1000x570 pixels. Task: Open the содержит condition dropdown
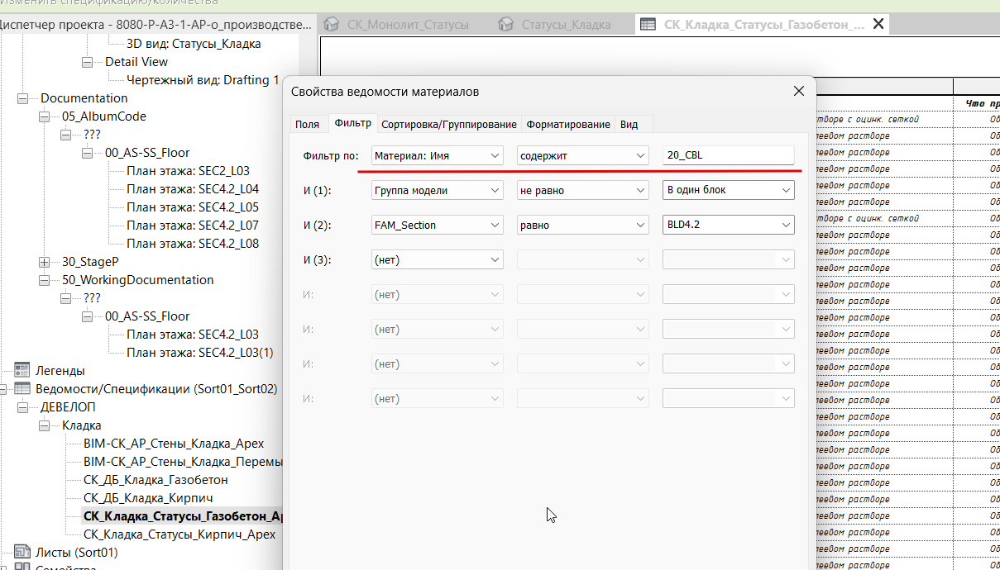583,155
